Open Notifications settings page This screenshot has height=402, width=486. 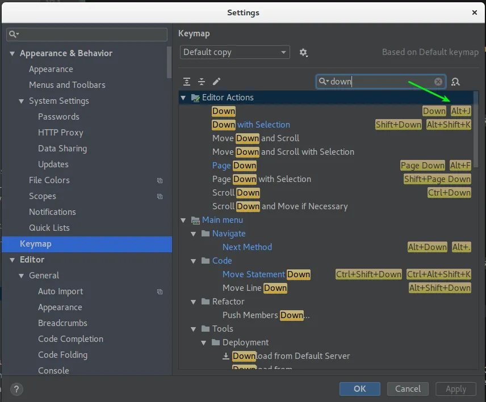pos(52,212)
